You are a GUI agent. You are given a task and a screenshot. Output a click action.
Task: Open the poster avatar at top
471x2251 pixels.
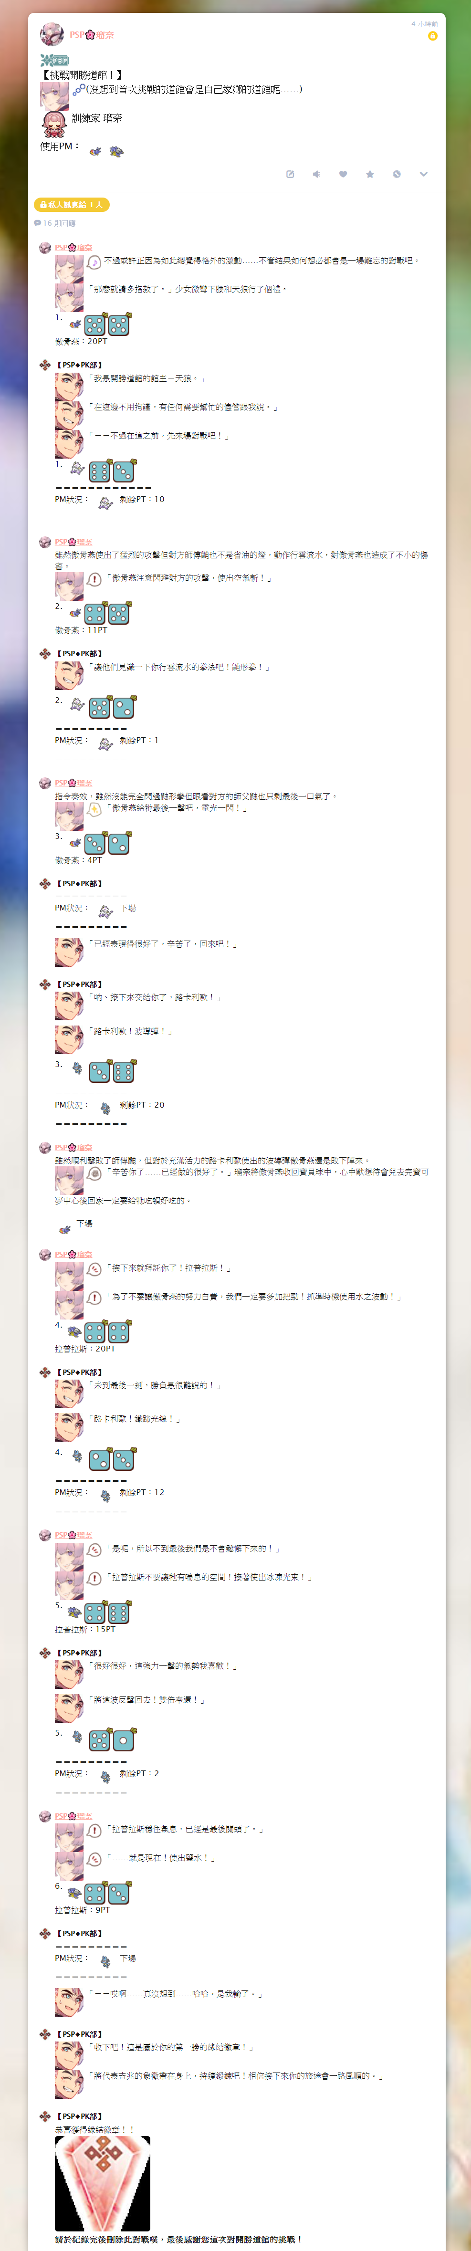click(x=52, y=34)
